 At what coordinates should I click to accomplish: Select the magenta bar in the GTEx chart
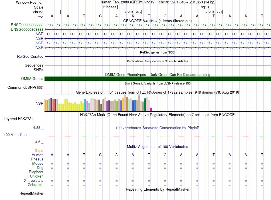[151, 109]
